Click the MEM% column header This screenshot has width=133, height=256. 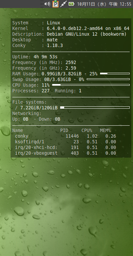[x=105, y=131]
